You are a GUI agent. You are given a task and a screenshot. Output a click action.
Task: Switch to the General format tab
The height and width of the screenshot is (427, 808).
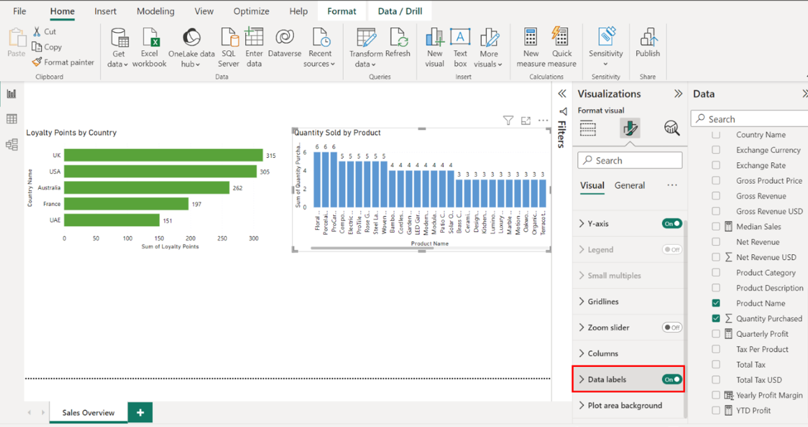(x=629, y=185)
